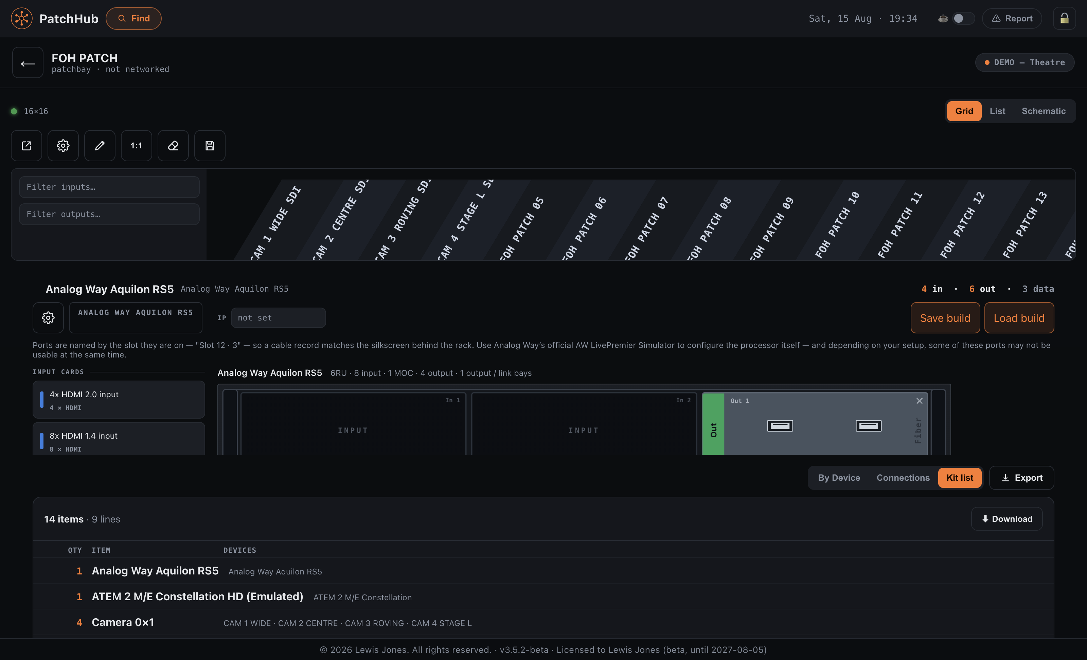Open the Report button

[1012, 19]
